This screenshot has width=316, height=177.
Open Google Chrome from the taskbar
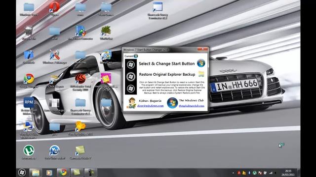[x=63, y=173]
